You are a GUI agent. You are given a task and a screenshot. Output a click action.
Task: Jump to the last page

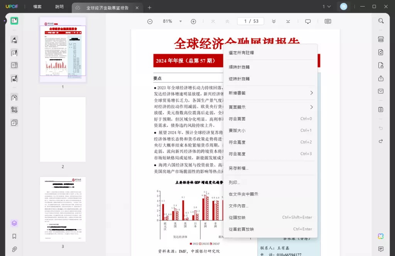(x=288, y=21)
